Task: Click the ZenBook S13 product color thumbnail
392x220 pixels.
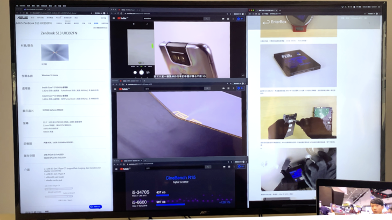Action: click(x=55, y=53)
